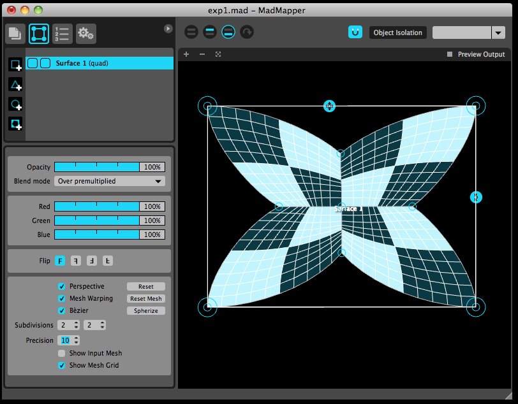The image size is (518, 404).
Task: Toggle the magnet snapping icon
Action: (355, 32)
